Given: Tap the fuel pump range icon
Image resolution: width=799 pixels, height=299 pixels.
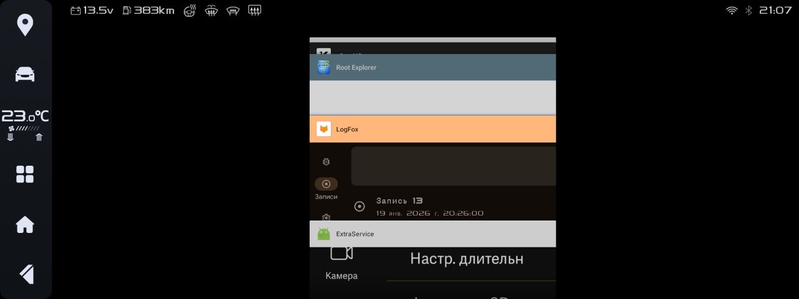Looking at the screenshot, I should [x=127, y=11].
